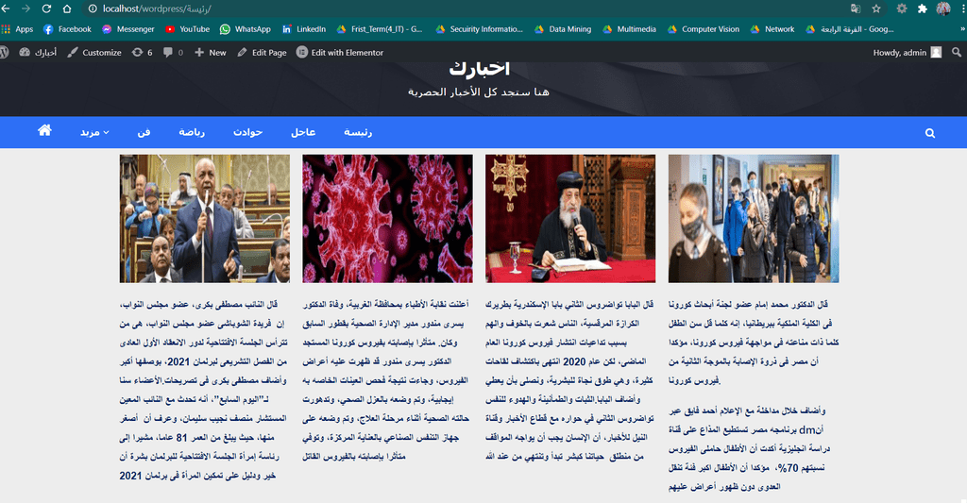Click the tagline هنا ستجد كل الأخبار الحصريه
Image resolution: width=967 pixels, height=503 pixels.
(479, 92)
